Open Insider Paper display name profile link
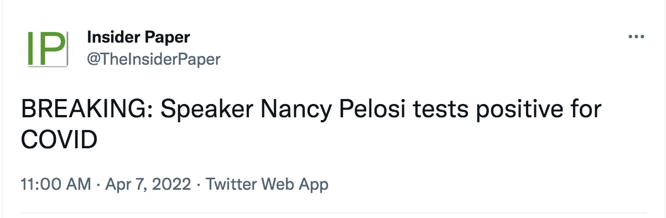 point(138,37)
